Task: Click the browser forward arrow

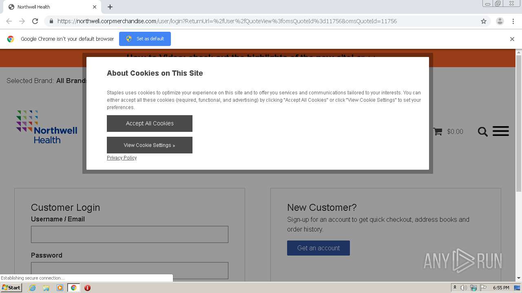Action: tap(22, 21)
